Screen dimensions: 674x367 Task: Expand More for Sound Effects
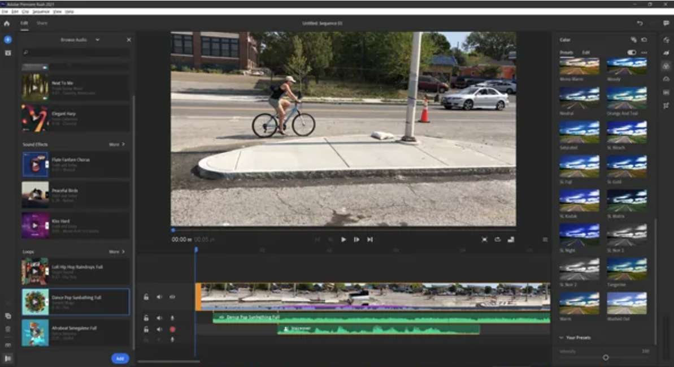click(x=116, y=145)
